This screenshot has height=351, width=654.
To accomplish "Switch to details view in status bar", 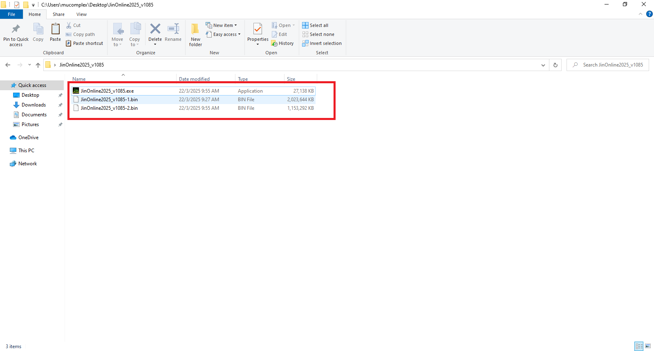I will (639, 346).
